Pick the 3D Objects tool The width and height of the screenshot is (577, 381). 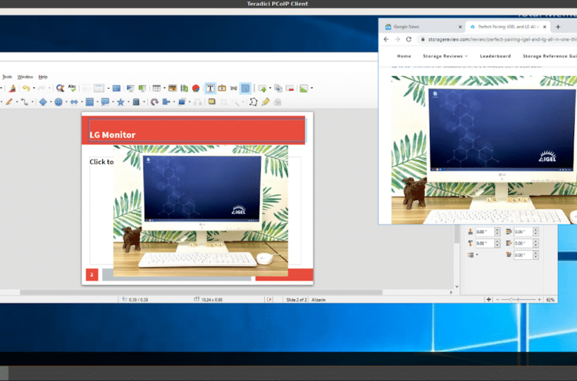click(x=136, y=102)
